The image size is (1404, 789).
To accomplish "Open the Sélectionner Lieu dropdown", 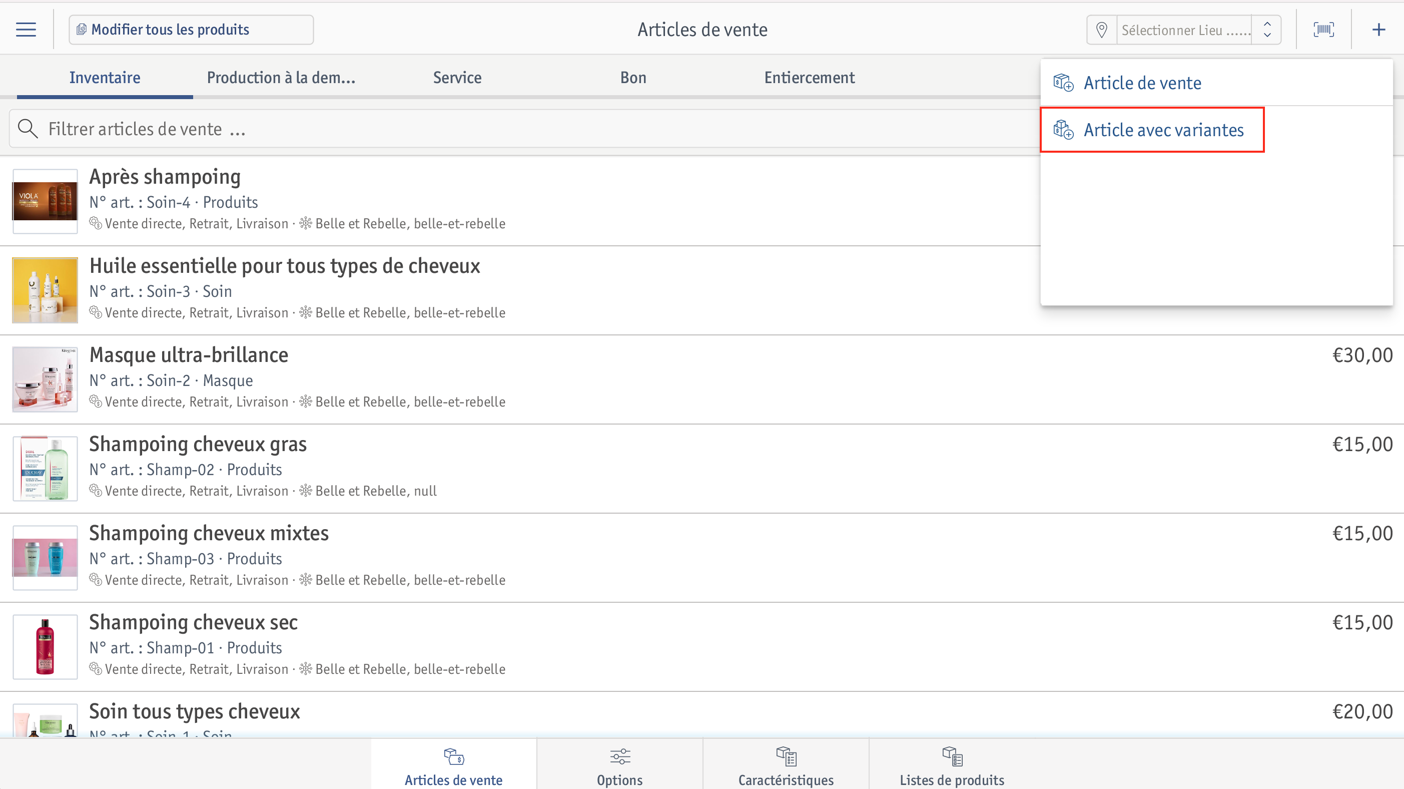I will point(1184,30).
